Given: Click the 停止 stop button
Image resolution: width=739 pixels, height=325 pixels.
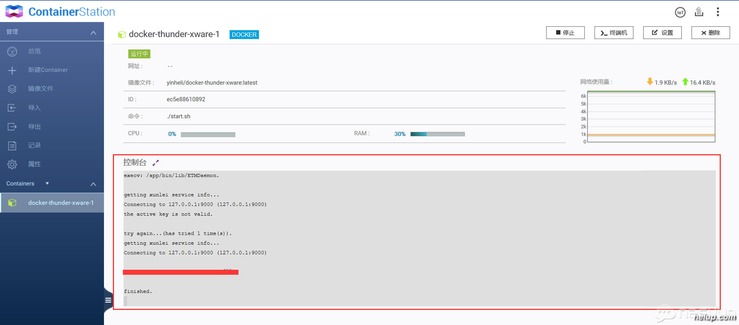Looking at the screenshot, I should [565, 33].
